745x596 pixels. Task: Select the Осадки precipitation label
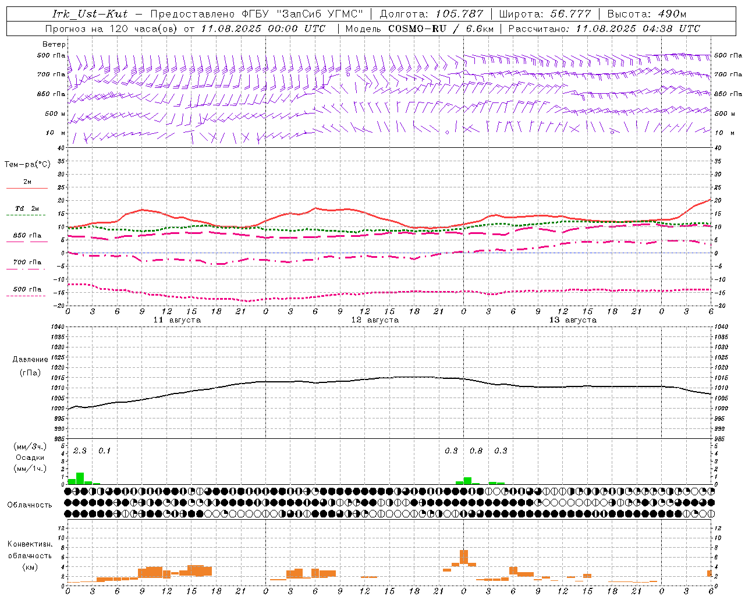pyautogui.click(x=30, y=457)
